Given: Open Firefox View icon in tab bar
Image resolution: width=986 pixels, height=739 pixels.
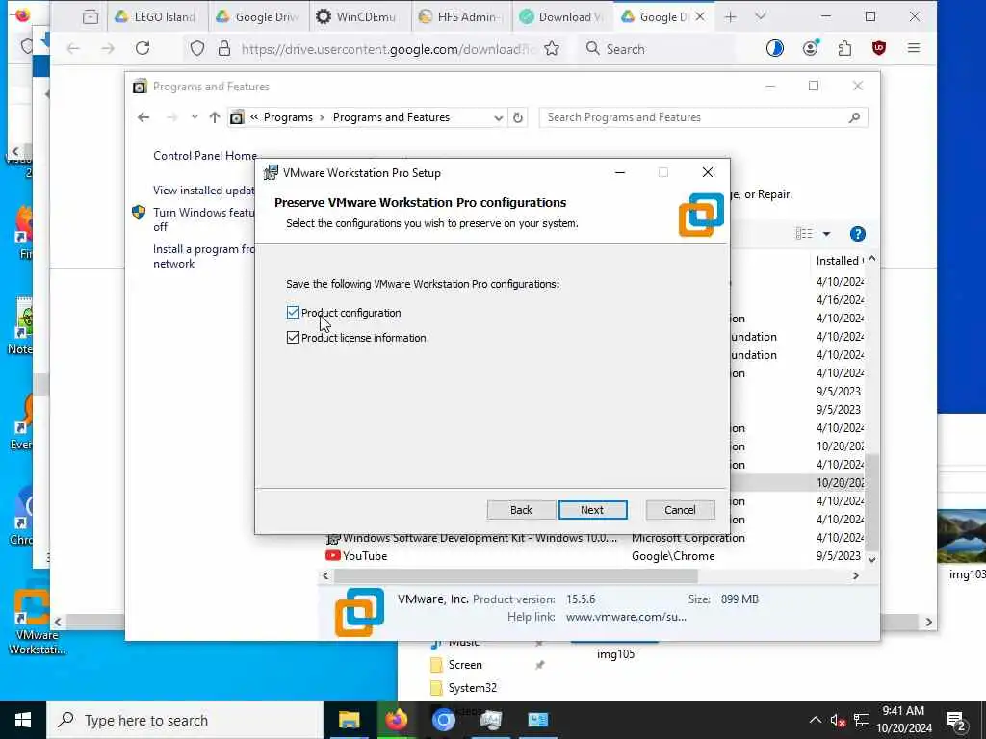Looking at the screenshot, I should [x=91, y=17].
